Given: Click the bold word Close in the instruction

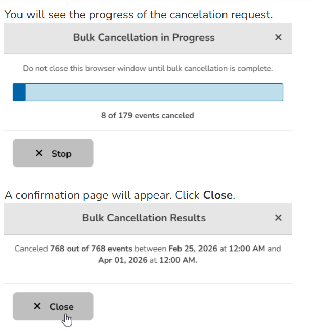Looking at the screenshot, I should 218,195.
